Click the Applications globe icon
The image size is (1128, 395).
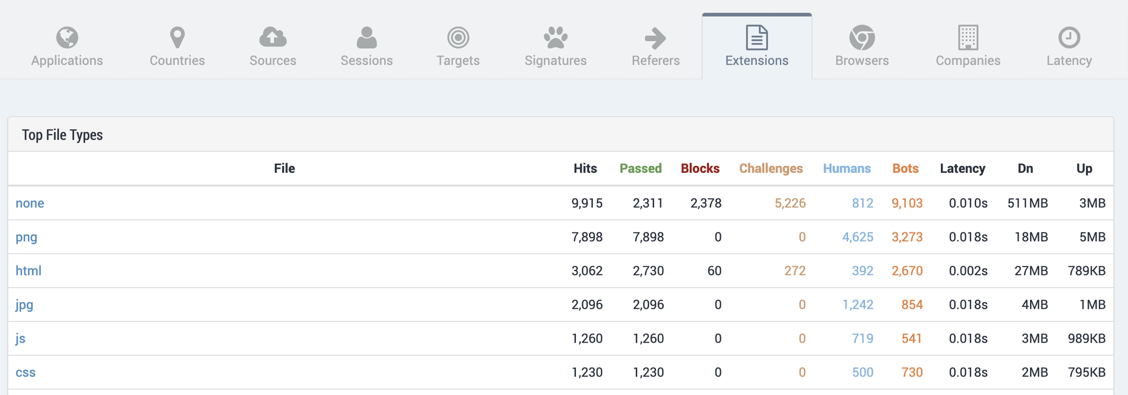pos(67,38)
